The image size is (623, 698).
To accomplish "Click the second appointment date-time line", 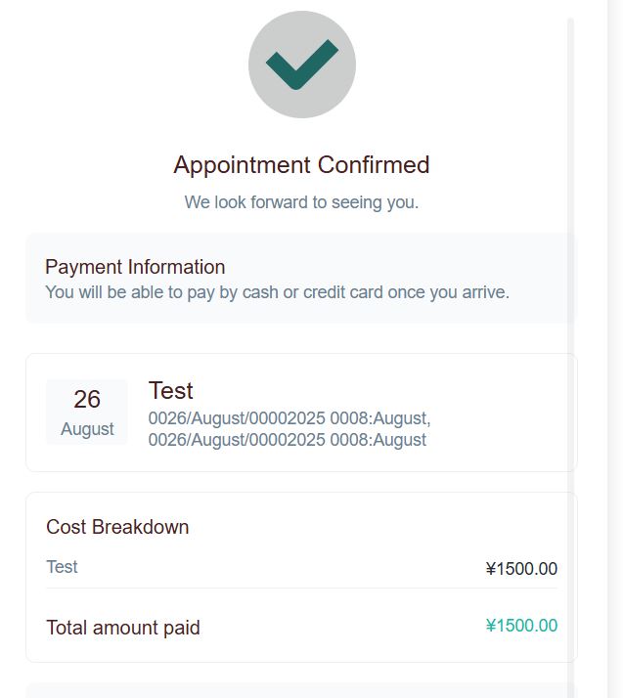I will pyautogui.click(x=287, y=440).
